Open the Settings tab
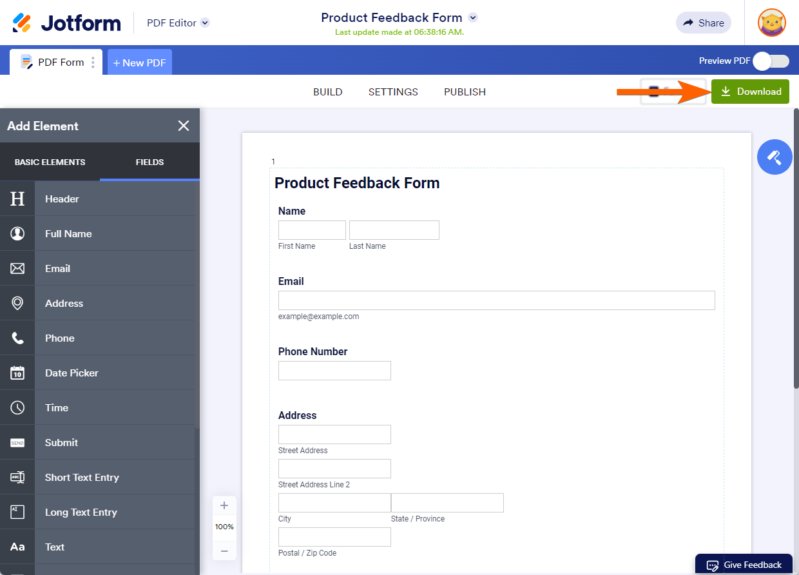Image resolution: width=799 pixels, height=575 pixels. (x=393, y=92)
